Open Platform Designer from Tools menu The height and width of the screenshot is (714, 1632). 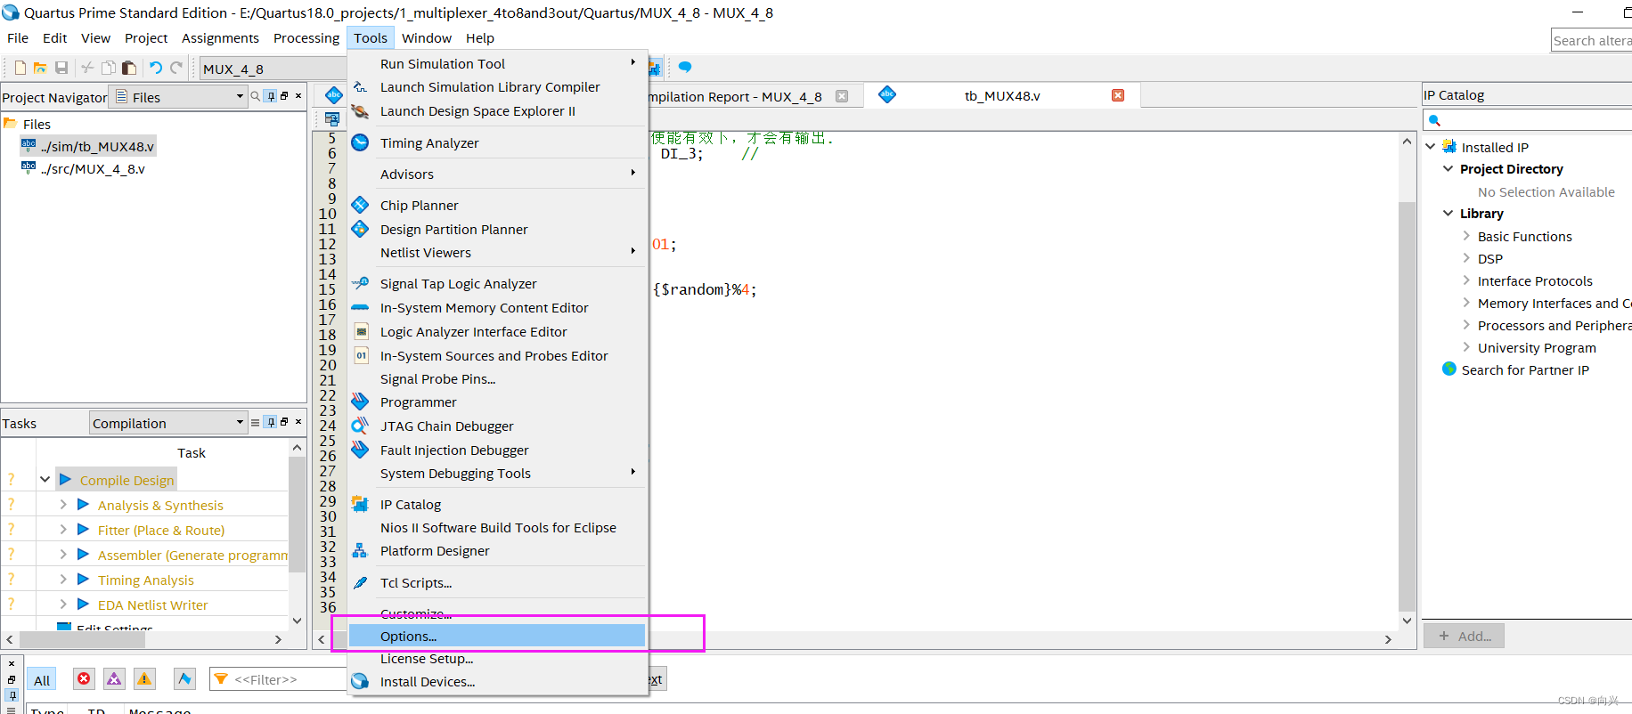(x=497, y=550)
